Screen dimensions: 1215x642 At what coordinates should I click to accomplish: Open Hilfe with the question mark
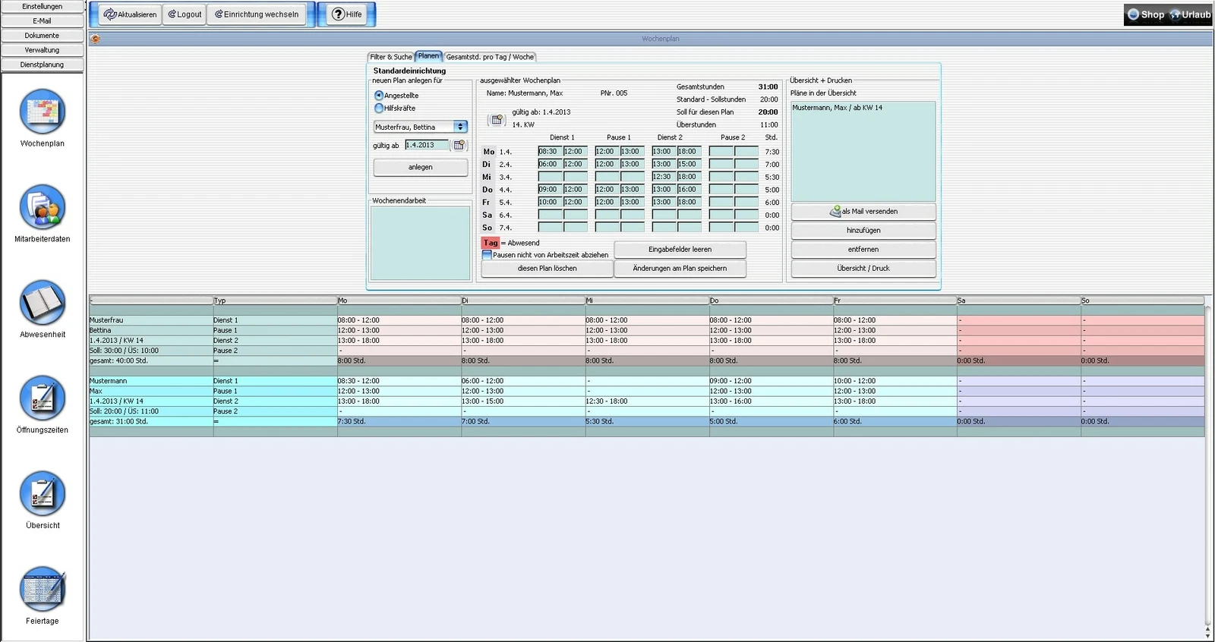click(347, 14)
